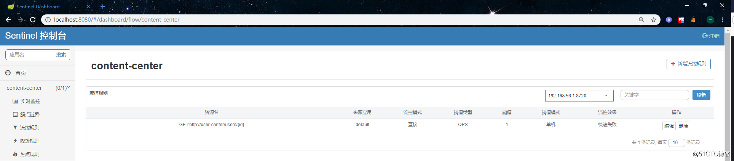Click the 流控效果 column header
This screenshot has width=734, height=161.
(x=607, y=113)
